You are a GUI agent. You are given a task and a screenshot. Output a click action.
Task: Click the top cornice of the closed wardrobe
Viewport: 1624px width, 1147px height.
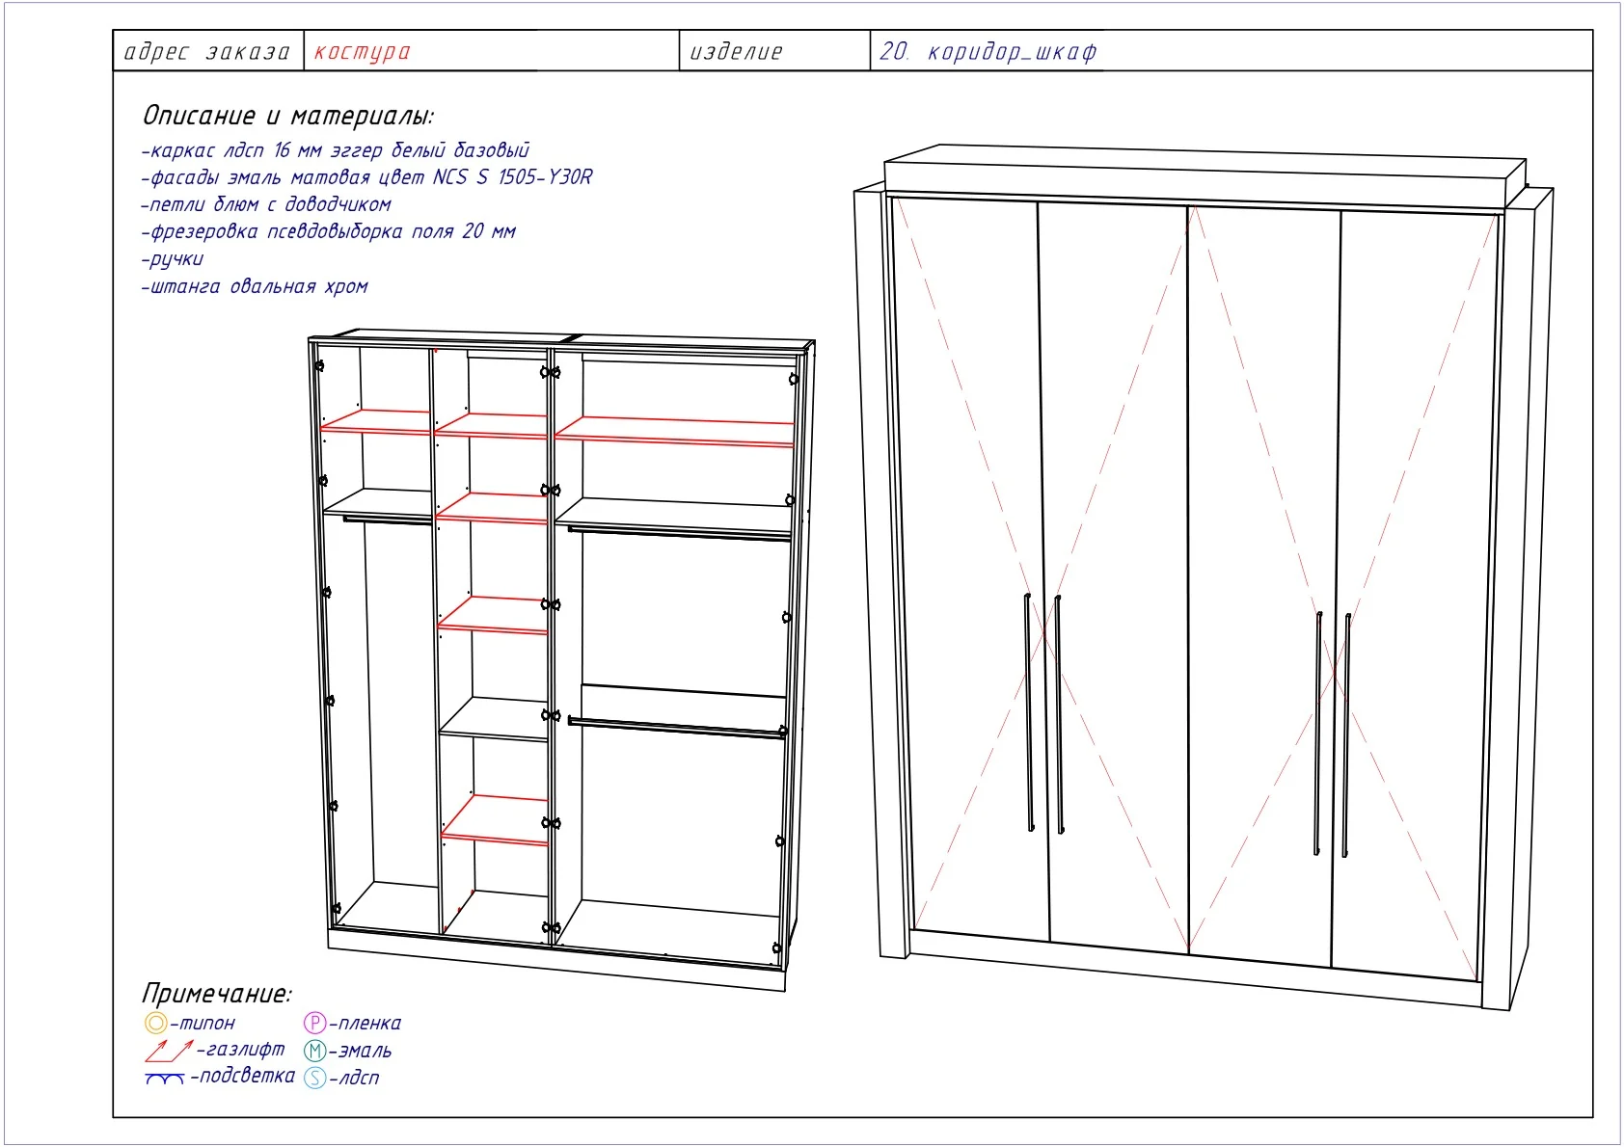pyautogui.click(x=1205, y=176)
